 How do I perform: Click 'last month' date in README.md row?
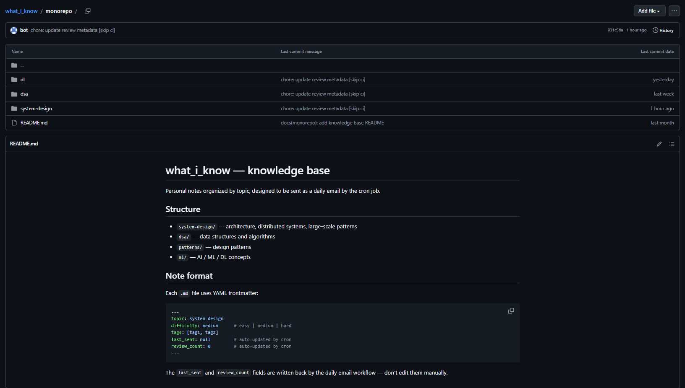tap(662, 123)
